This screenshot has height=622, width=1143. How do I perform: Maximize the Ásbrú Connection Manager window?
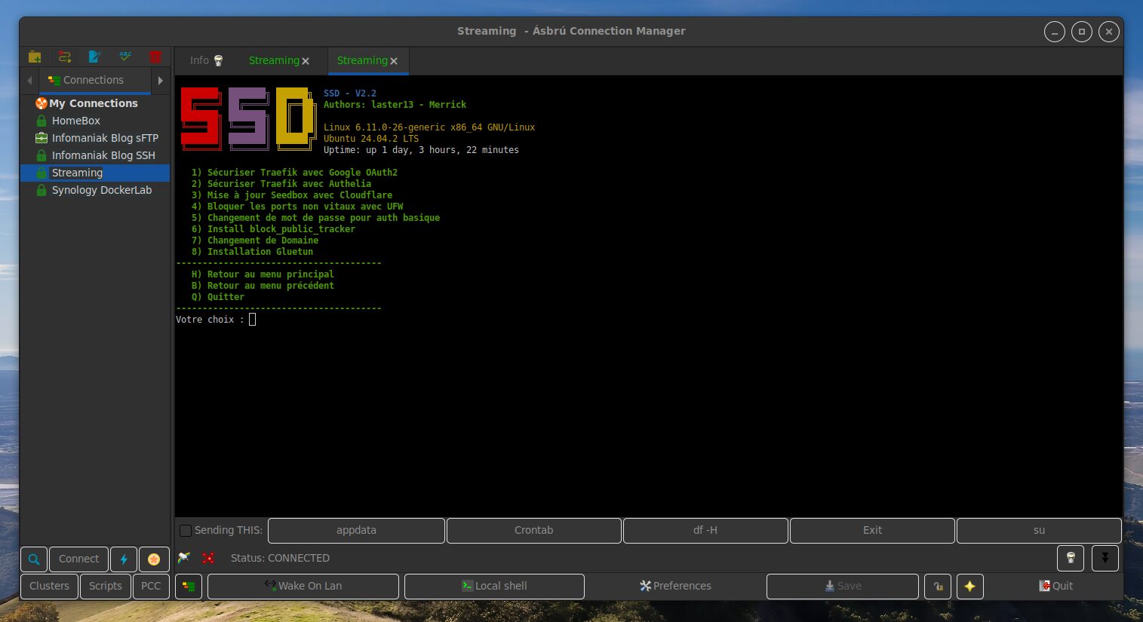tap(1082, 32)
